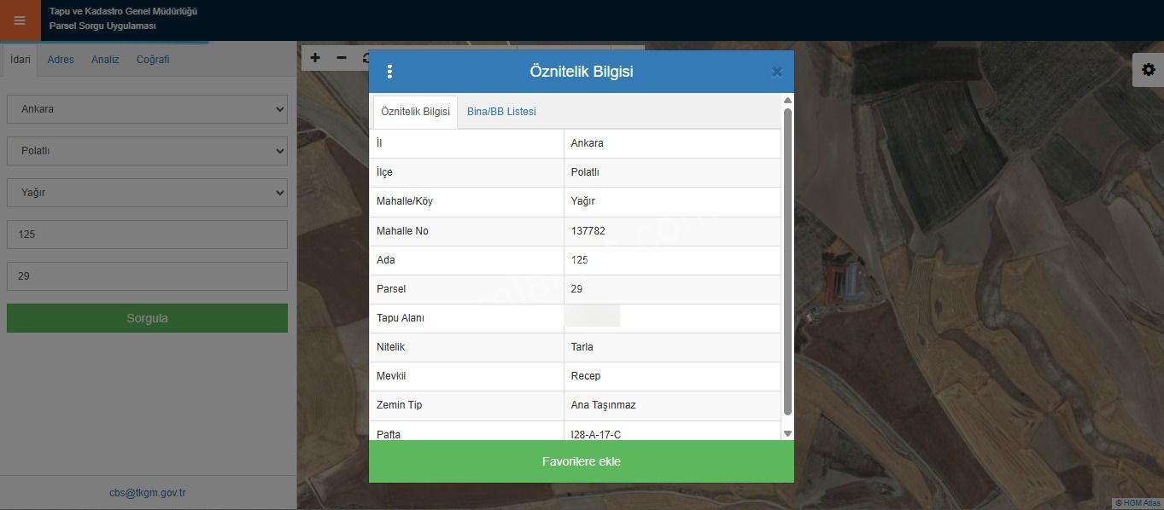Viewport: 1164px width, 510px height.
Task: Click the Tapu Alanı label
Action: (401, 318)
